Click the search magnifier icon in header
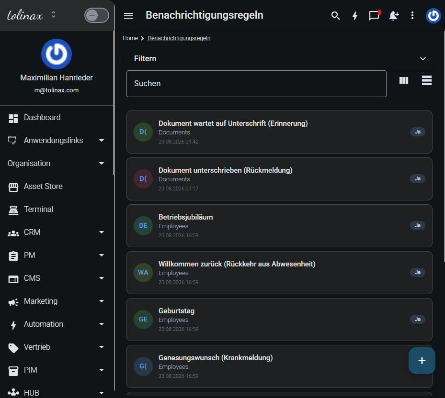Screen dimensions: 445x398 [x=335, y=16]
